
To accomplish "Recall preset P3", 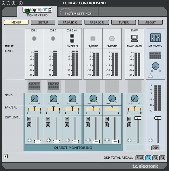I will point(162,158).
